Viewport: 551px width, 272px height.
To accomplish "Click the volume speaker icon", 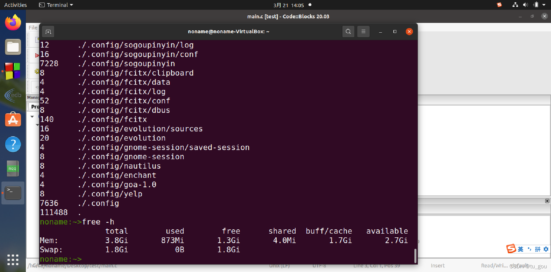I will click(525, 5).
